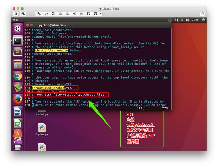The width and height of the screenshot is (218, 167).
Task: Click the USB device icon
Action: pyautogui.click(x=82, y=14)
